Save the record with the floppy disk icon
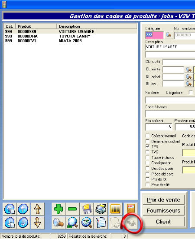Viewport: 195px width, 239px height. coord(87,209)
